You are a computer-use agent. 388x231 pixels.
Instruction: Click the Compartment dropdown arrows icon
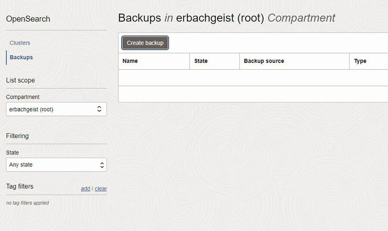click(x=99, y=109)
